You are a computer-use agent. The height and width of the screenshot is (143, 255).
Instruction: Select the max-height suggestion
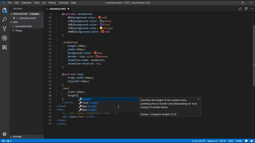(108, 106)
